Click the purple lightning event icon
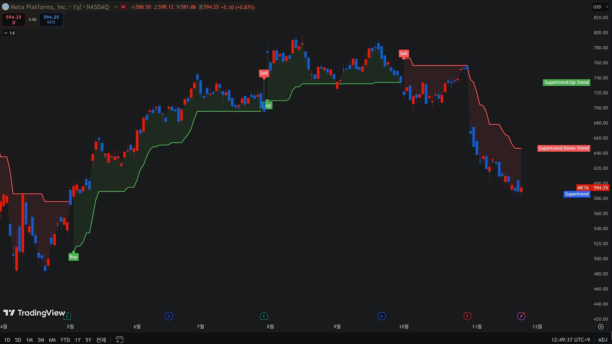This screenshot has height=344, width=612. point(521,316)
